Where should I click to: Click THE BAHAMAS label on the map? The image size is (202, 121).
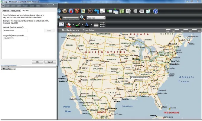point(171,113)
